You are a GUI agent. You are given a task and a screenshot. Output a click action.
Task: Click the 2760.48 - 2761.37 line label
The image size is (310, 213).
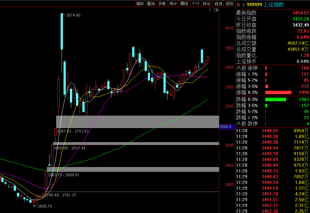tap(60, 195)
